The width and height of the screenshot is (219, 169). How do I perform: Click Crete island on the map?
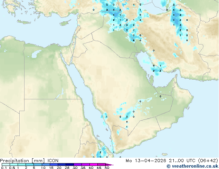click(x=24, y=22)
